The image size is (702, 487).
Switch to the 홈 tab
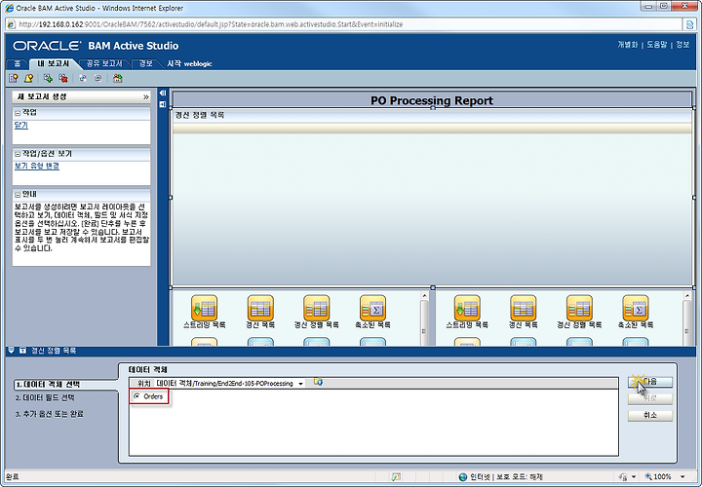17,64
